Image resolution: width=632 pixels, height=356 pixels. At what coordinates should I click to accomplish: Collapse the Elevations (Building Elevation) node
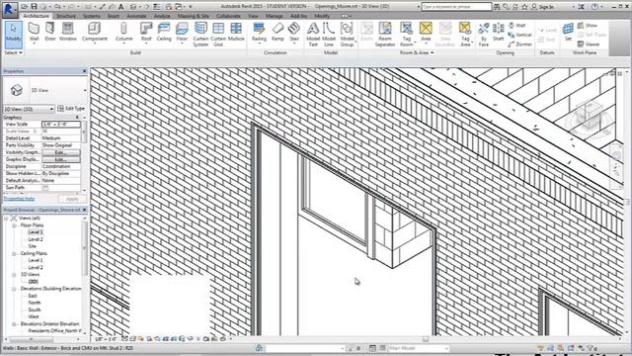[x=14, y=289]
